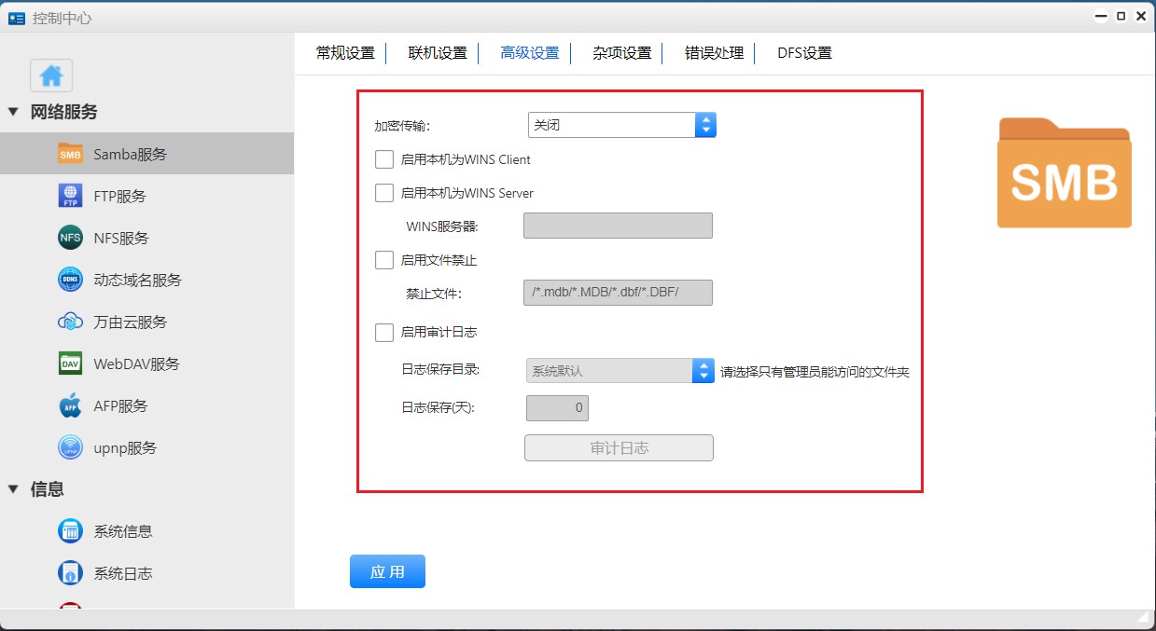The width and height of the screenshot is (1156, 631).
Task: Select the AFP服务 apple icon
Action: tap(70, 406)
